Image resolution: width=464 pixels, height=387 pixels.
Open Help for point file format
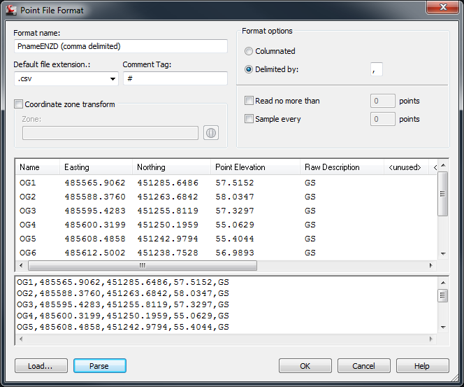(x=423, y=366)
